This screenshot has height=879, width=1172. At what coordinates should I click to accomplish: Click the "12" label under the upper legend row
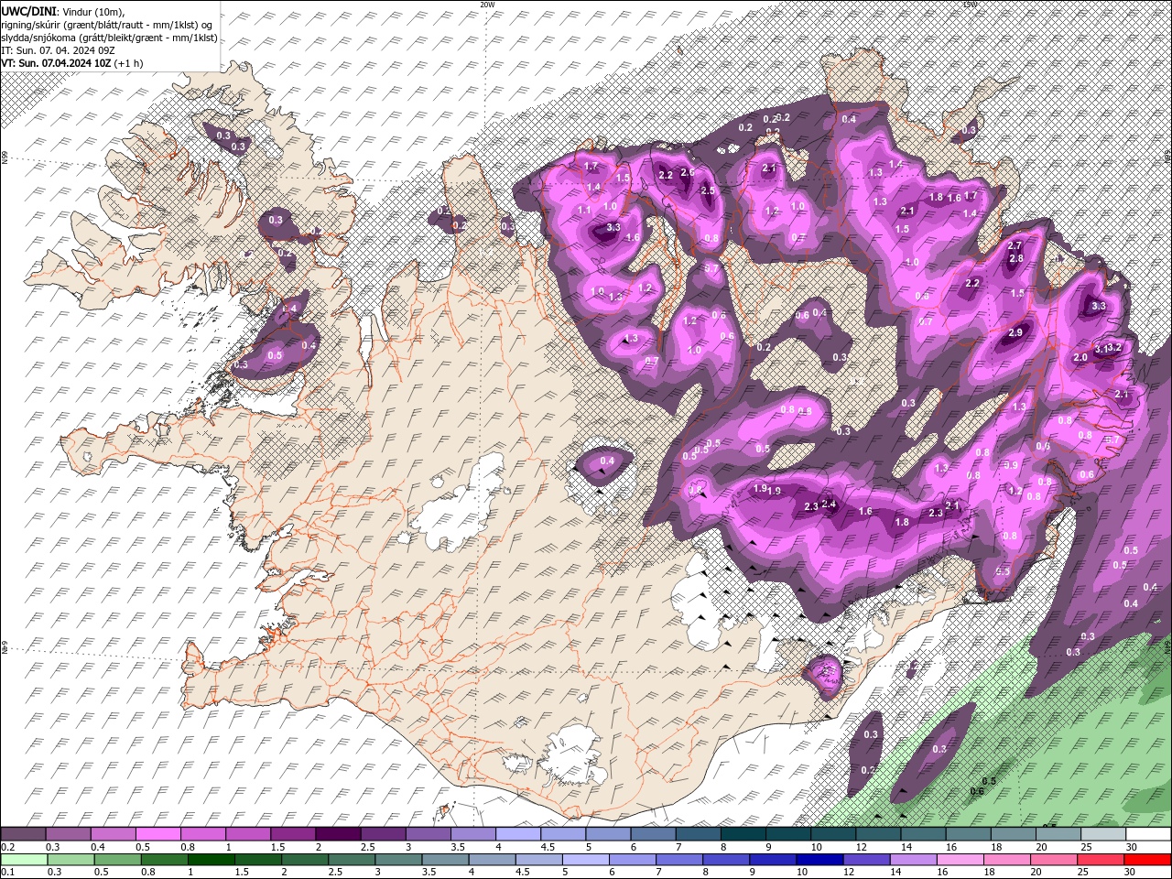860,847
